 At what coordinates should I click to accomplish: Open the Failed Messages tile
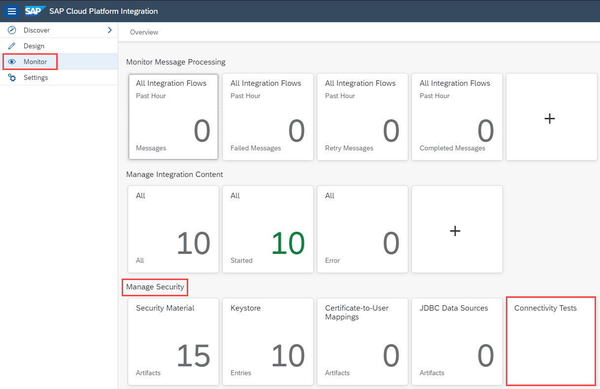[267, 117]
